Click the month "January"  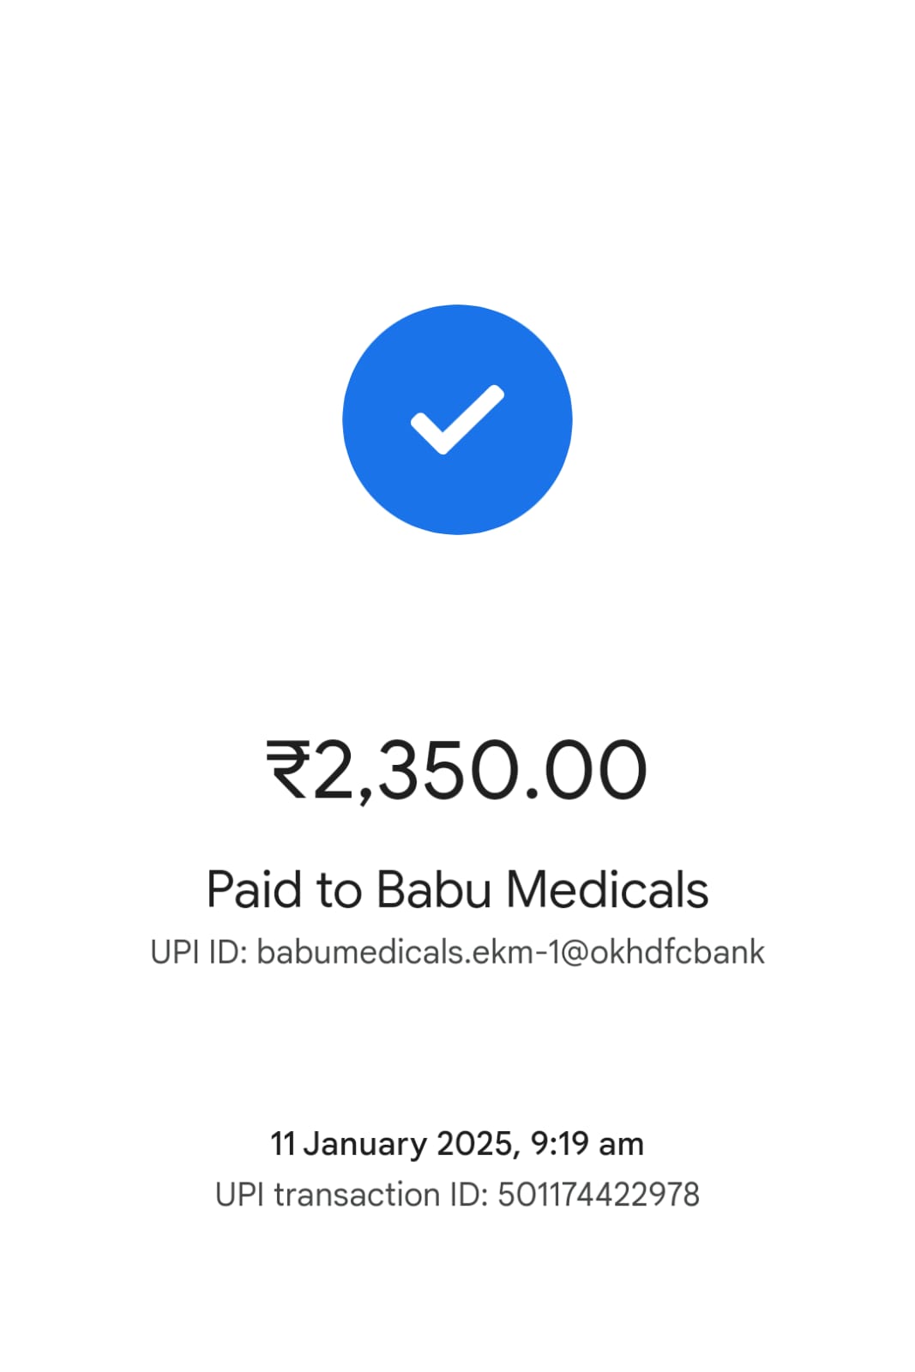365,1144
